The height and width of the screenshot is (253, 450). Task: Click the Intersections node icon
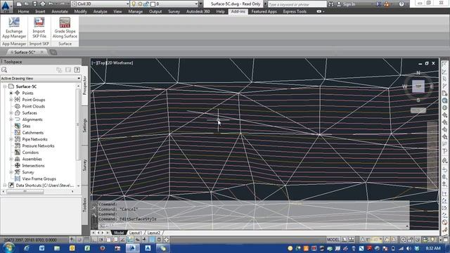17,166
